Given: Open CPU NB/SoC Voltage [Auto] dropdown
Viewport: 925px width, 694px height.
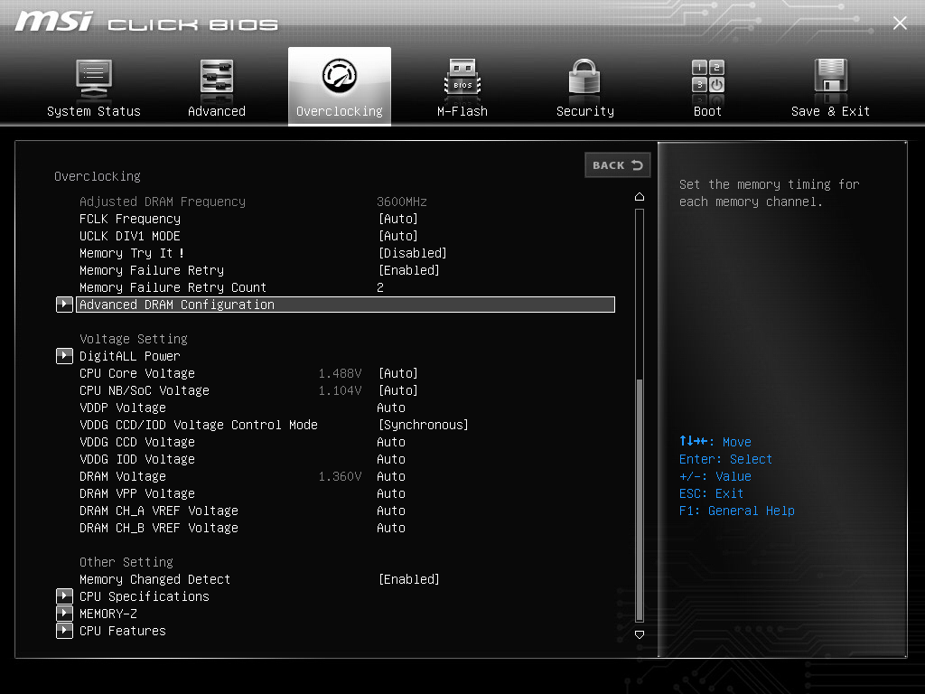Looking at the screenshot, I should coord(398,390).
